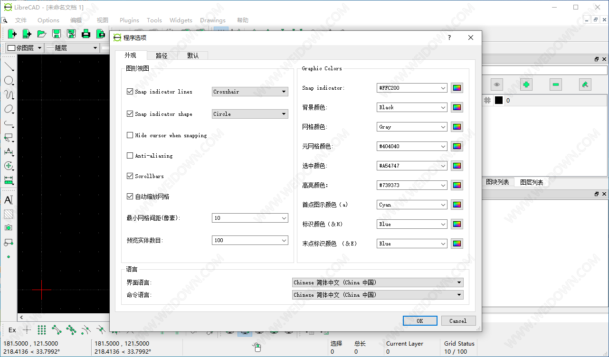Click the New drawing icon in toolbar
The image size is (609, 357).
click(12, 34)
